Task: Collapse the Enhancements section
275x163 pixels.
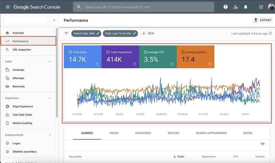Action: click(x=50, y=135)
